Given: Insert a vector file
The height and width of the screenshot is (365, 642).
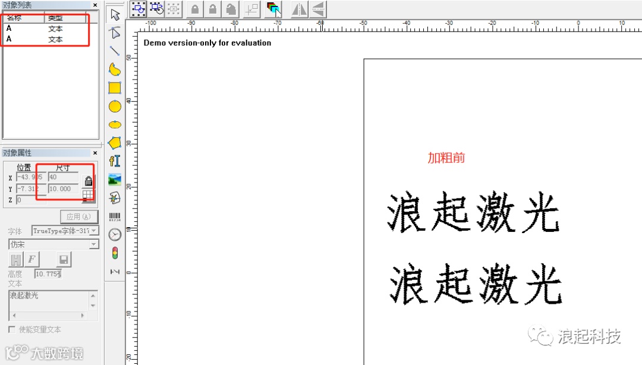Looking at the screenshot, I should point(115,198).
